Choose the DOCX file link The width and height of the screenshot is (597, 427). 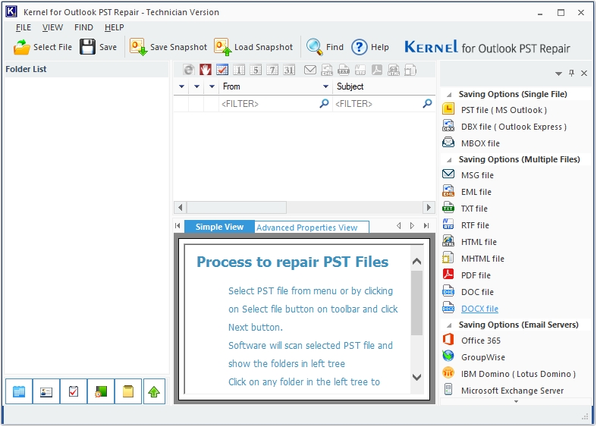tap(479, 309)
